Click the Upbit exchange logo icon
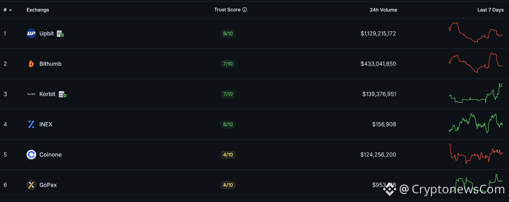Screen dimensions: 509x202 [31, 34]
